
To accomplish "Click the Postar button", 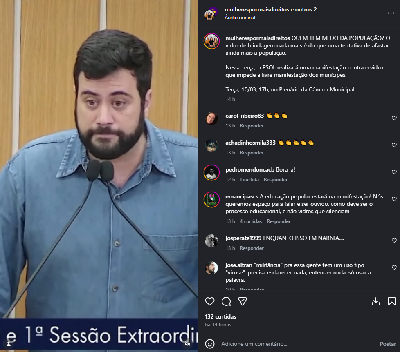I will click(x=388, y=344).
